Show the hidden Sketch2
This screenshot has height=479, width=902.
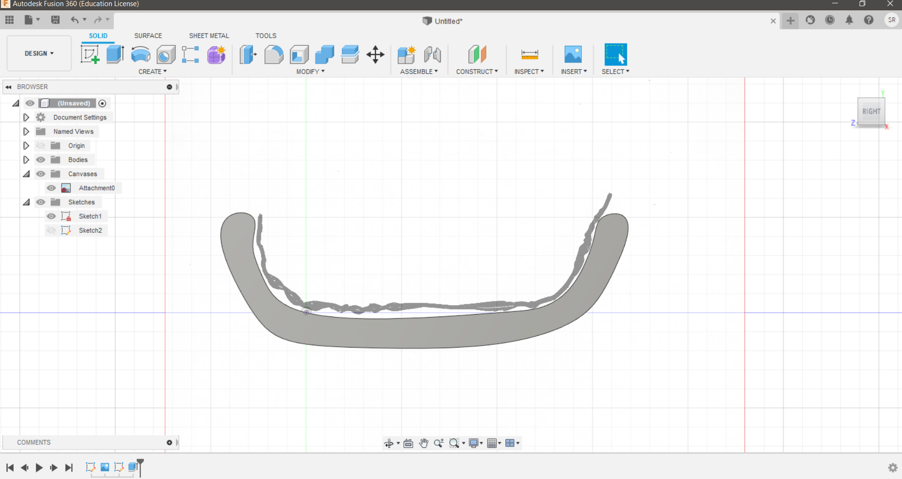(x=51, y=230)
